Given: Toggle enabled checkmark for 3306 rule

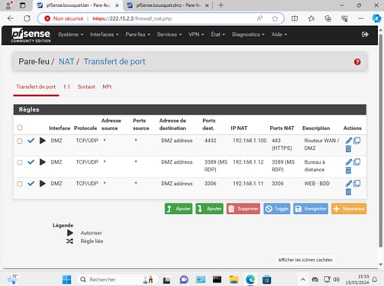Looking at the screenshot, I should click(x=31, y=184).
